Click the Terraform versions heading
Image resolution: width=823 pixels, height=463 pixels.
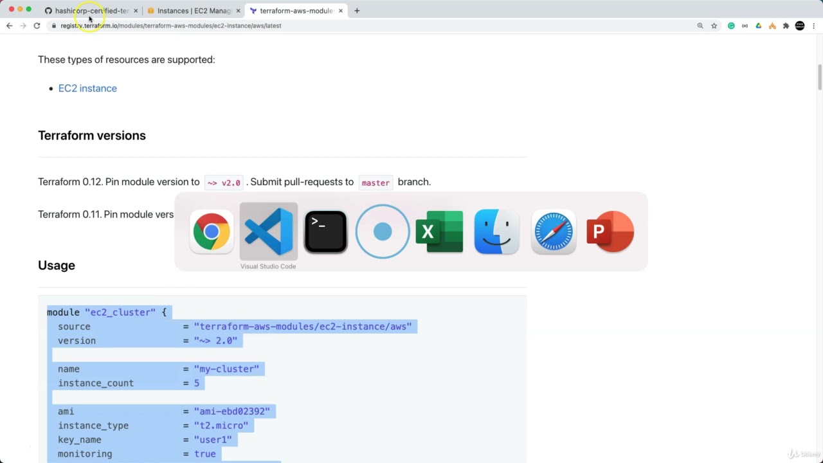pos(92,136)
